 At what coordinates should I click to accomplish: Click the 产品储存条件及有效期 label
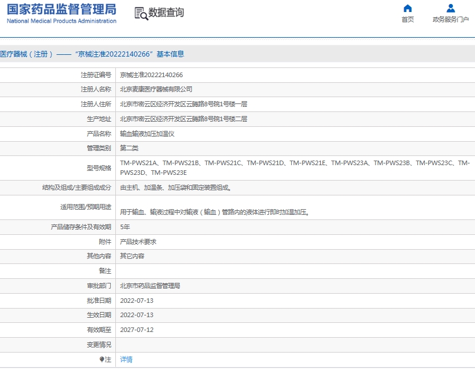pos(81,227)
